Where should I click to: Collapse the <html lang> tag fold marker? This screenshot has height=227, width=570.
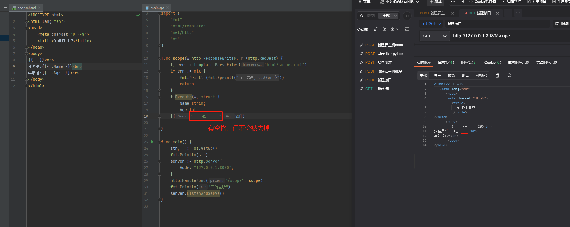pos(26,22)
